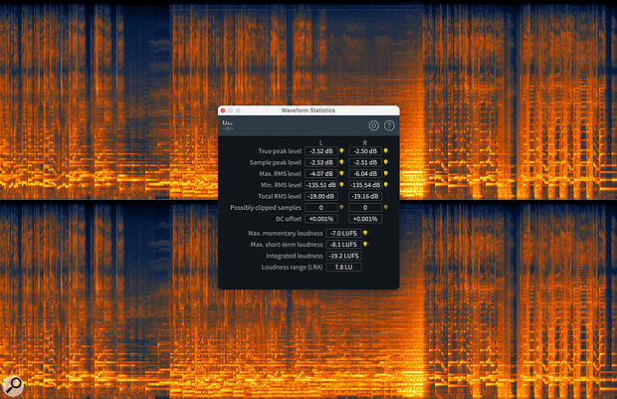Click the DC offset label

coord(289,219)
